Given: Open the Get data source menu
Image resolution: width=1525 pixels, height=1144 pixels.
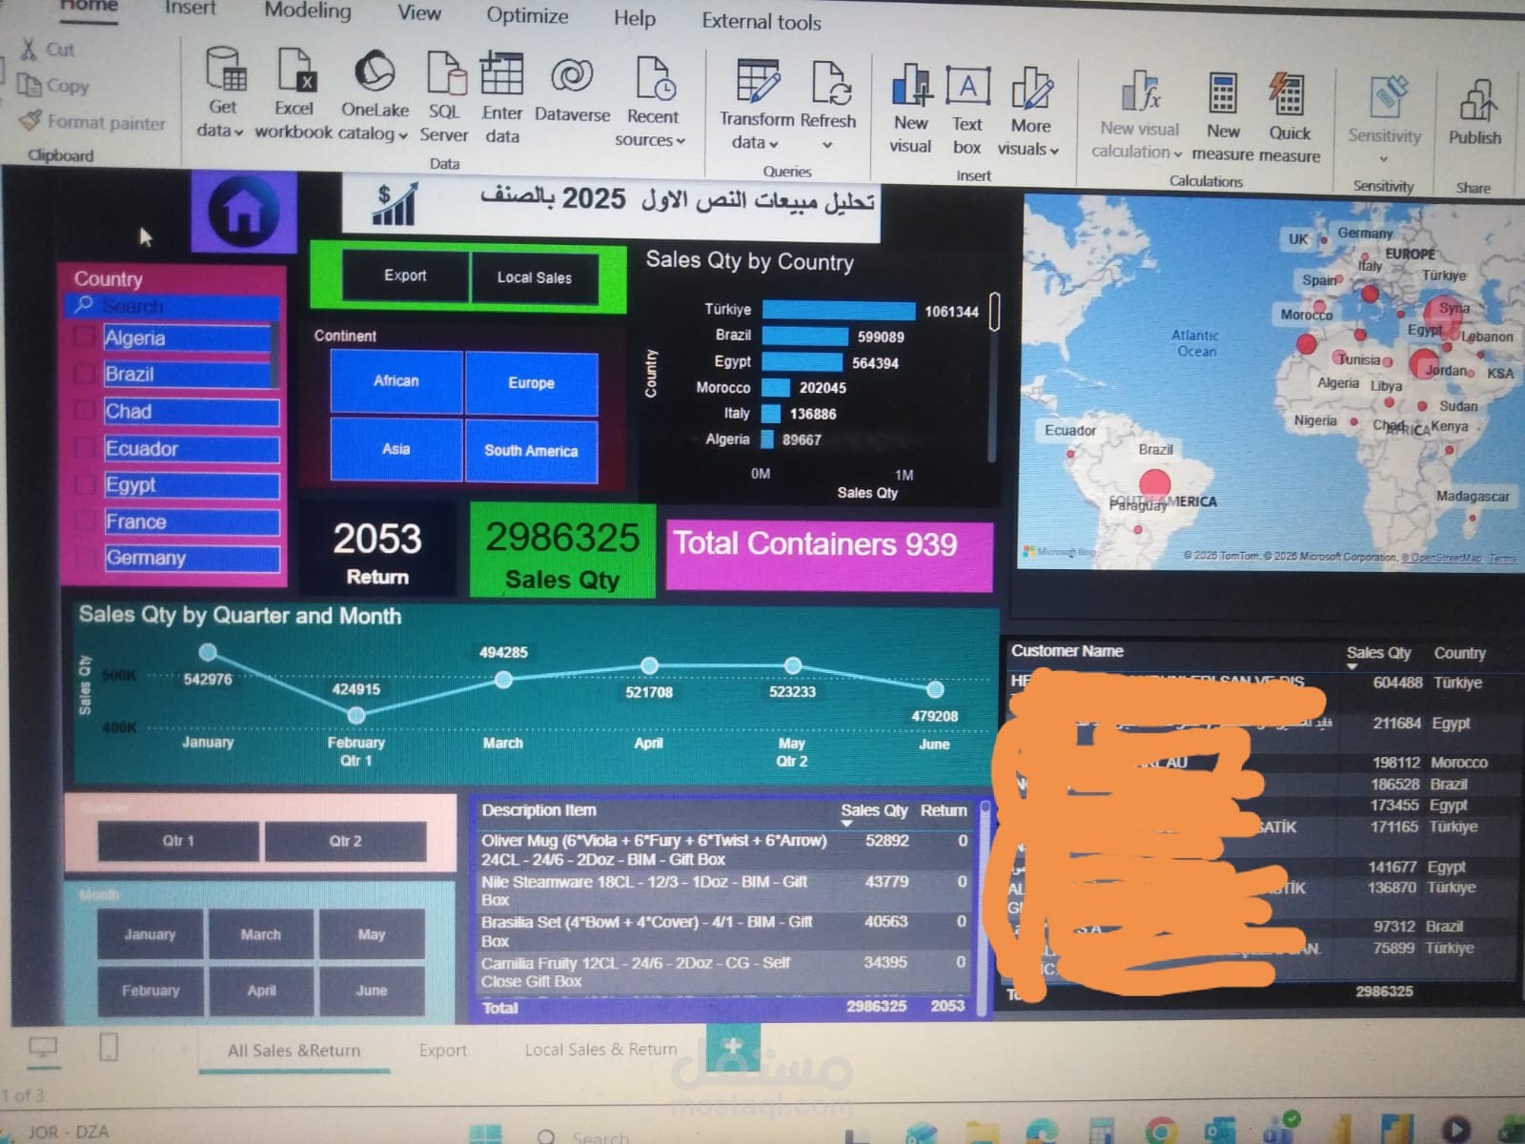Looking at the screenshot, I should (x=222, y=92).
